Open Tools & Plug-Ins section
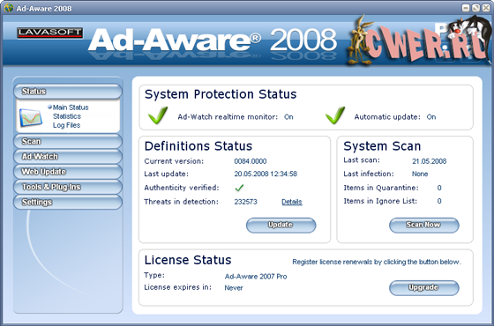This screenshot has width=494, height=326. pyautogui.click(x=67, y=187)
